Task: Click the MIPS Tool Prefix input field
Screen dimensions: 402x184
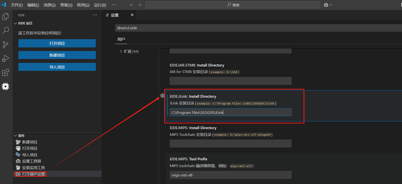Action: (231, 175)
